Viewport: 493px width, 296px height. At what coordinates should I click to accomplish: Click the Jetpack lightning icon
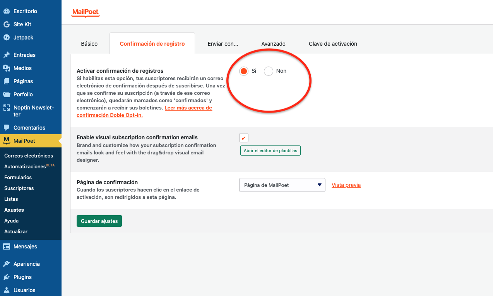[6, 38]
